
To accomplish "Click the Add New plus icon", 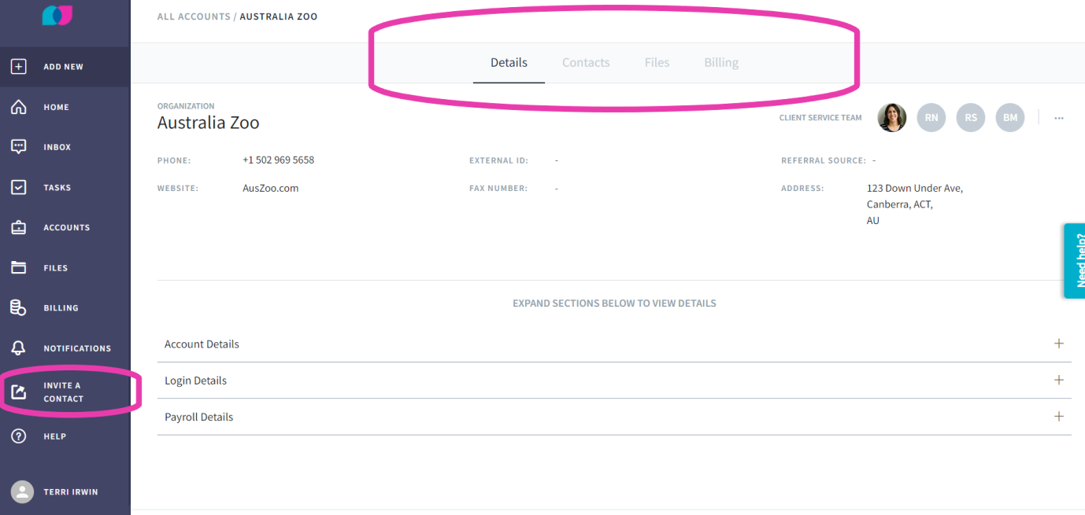I will (x=18, y=67).
